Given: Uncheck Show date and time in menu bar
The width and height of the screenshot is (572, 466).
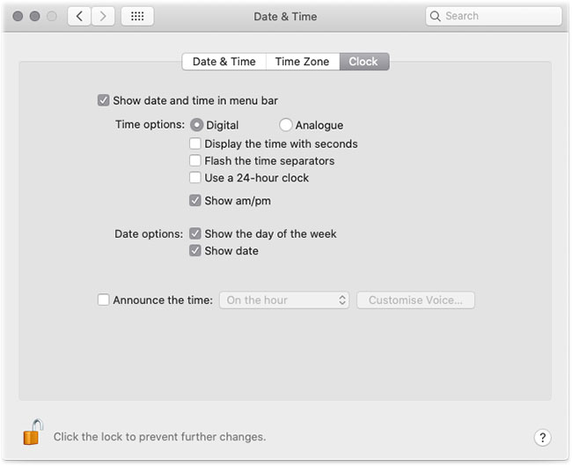Looking at the screenshot, I should click(x=103, y=100).
